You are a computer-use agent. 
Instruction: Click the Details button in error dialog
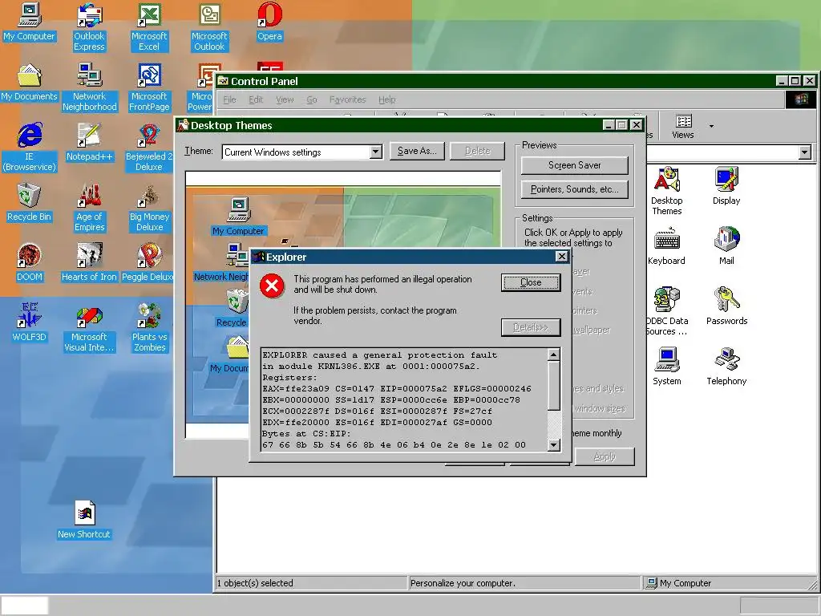point(531,327)
